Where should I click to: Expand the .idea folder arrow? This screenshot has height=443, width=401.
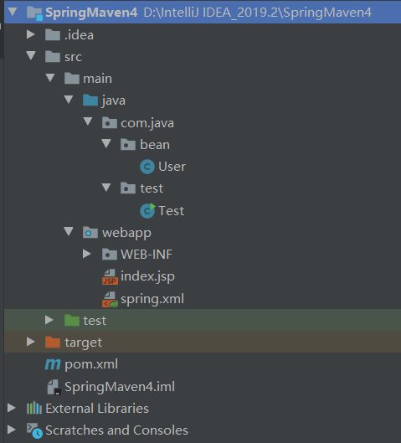click(30, 34)
